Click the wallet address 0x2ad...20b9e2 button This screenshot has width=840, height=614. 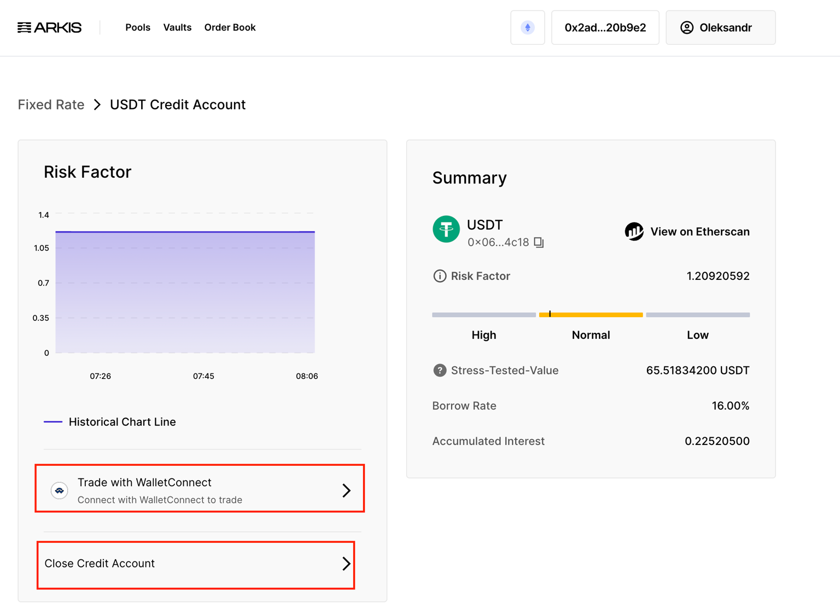pos(605,27)
